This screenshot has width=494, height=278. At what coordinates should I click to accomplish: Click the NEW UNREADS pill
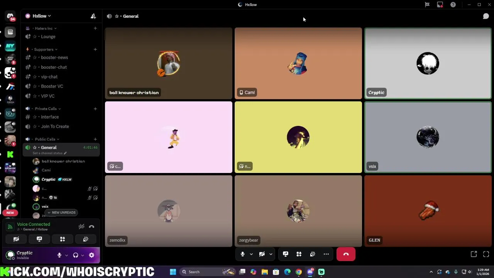click(61, 212)
